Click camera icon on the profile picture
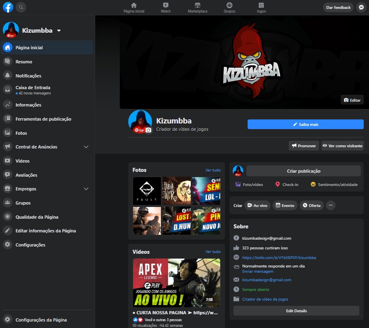 [x=148, y=130]
